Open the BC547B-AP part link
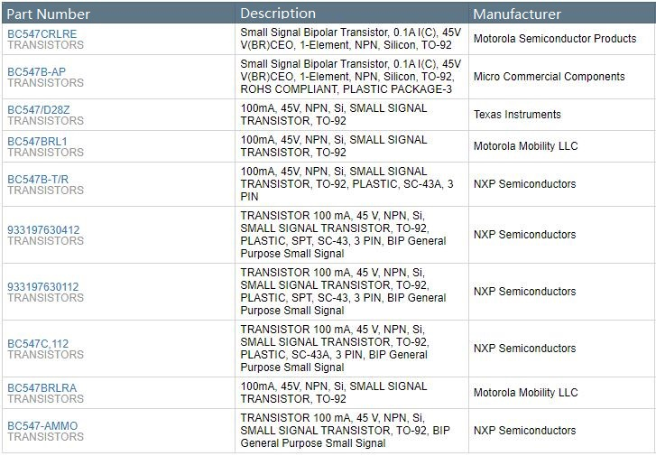Viewport: 656px width, 456px height. click(x=36, y=71)
